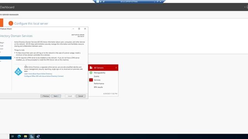This screenshot has width=248, height=139.
Task: Maximize the Add Roles and Features Wizard
Action: pos(79,29)
